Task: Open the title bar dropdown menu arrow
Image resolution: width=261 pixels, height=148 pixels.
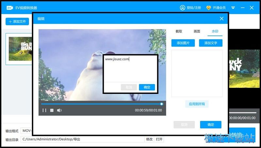Action: (x=233, y=7)
